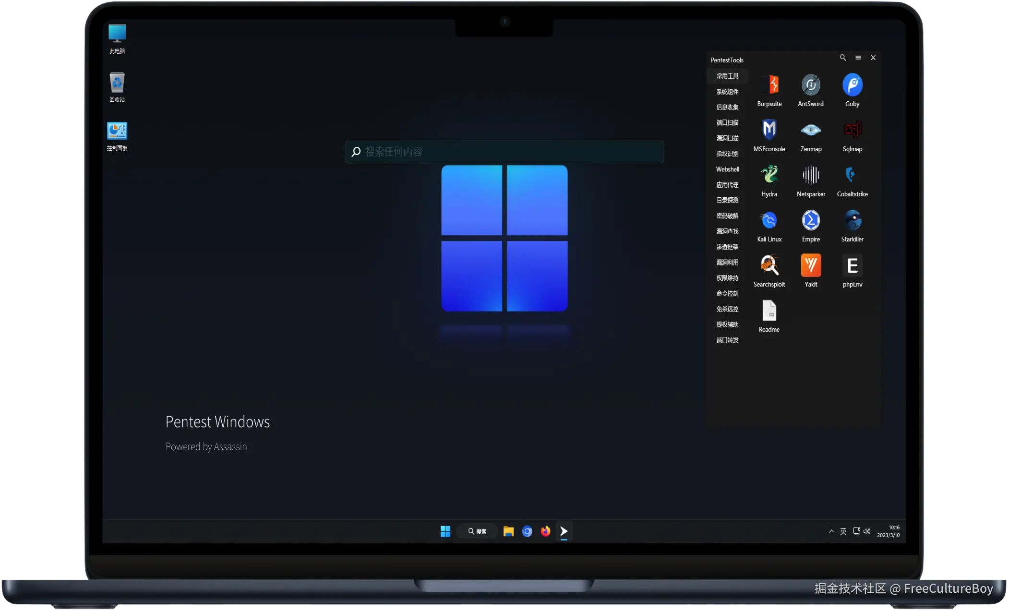1009x611 pixels.
Task: Expand hidden system tray icons chevron
Action: 831,531
